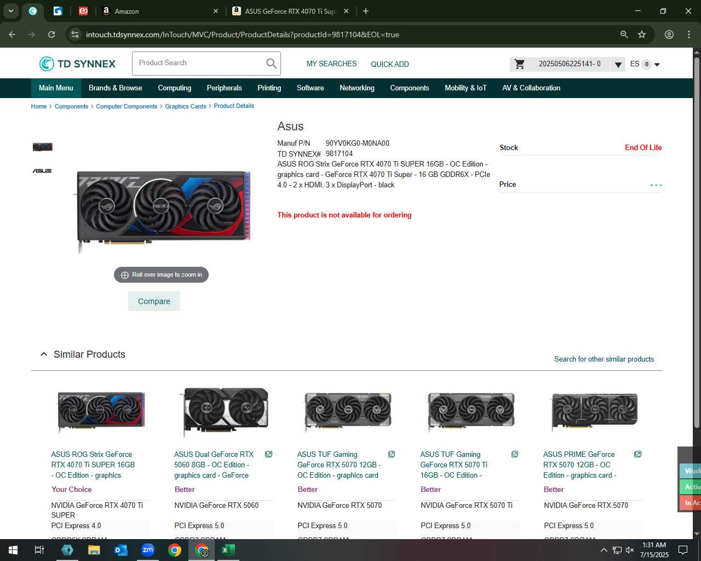Screen dimensions: 701x561
Task: Open File Explorer from the taskbar
Action: pos(94,550)
